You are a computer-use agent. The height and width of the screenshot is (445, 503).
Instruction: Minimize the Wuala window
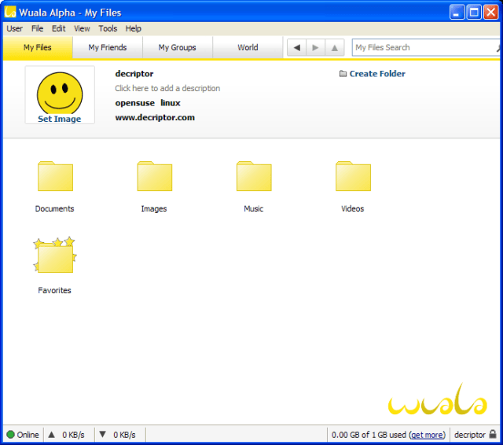pos(457,13)
